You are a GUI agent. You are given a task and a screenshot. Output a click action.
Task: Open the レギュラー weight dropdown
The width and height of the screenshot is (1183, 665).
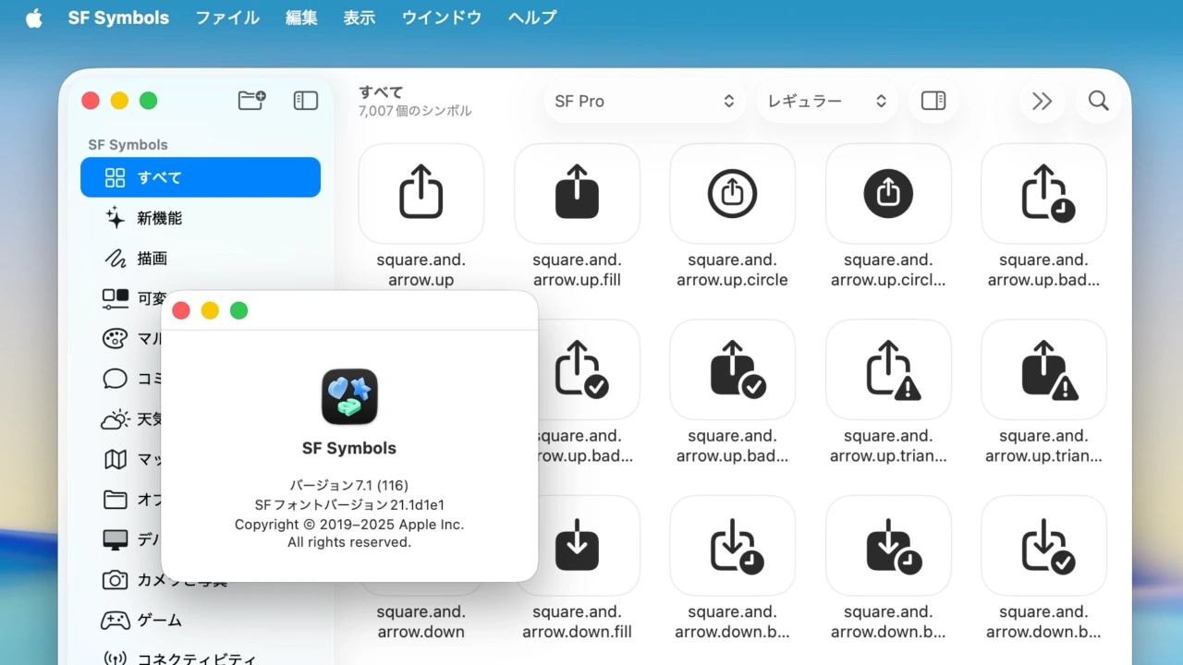tap(825, 101)
